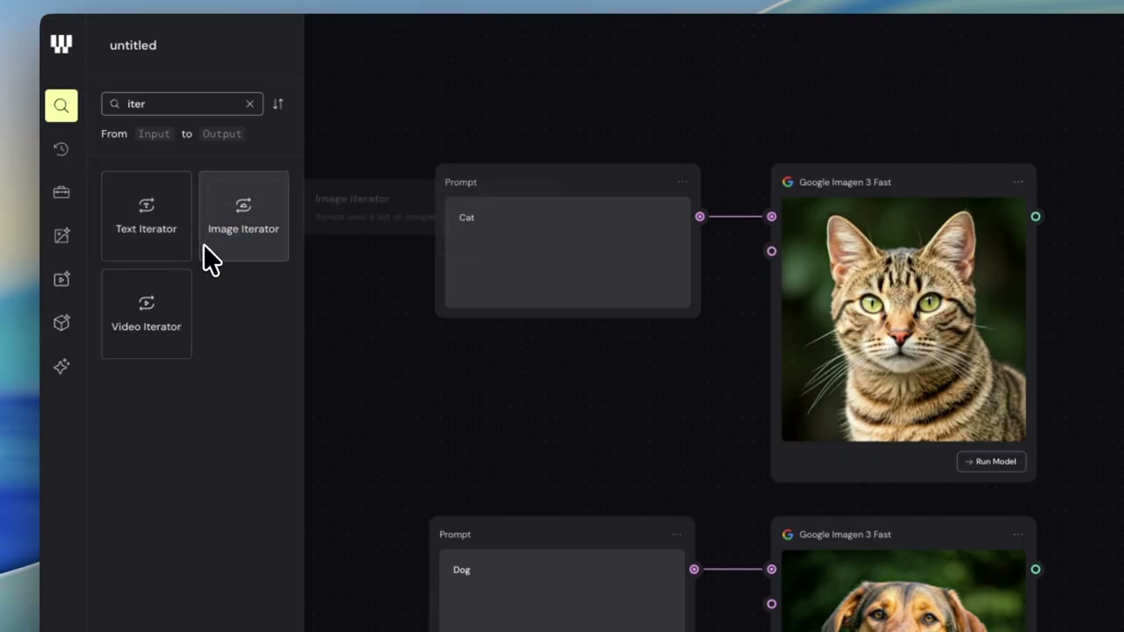This screenshot has width=1124, height=632.
Task: Click the Dog prompt text area
Action: click(x=562, y=590)
